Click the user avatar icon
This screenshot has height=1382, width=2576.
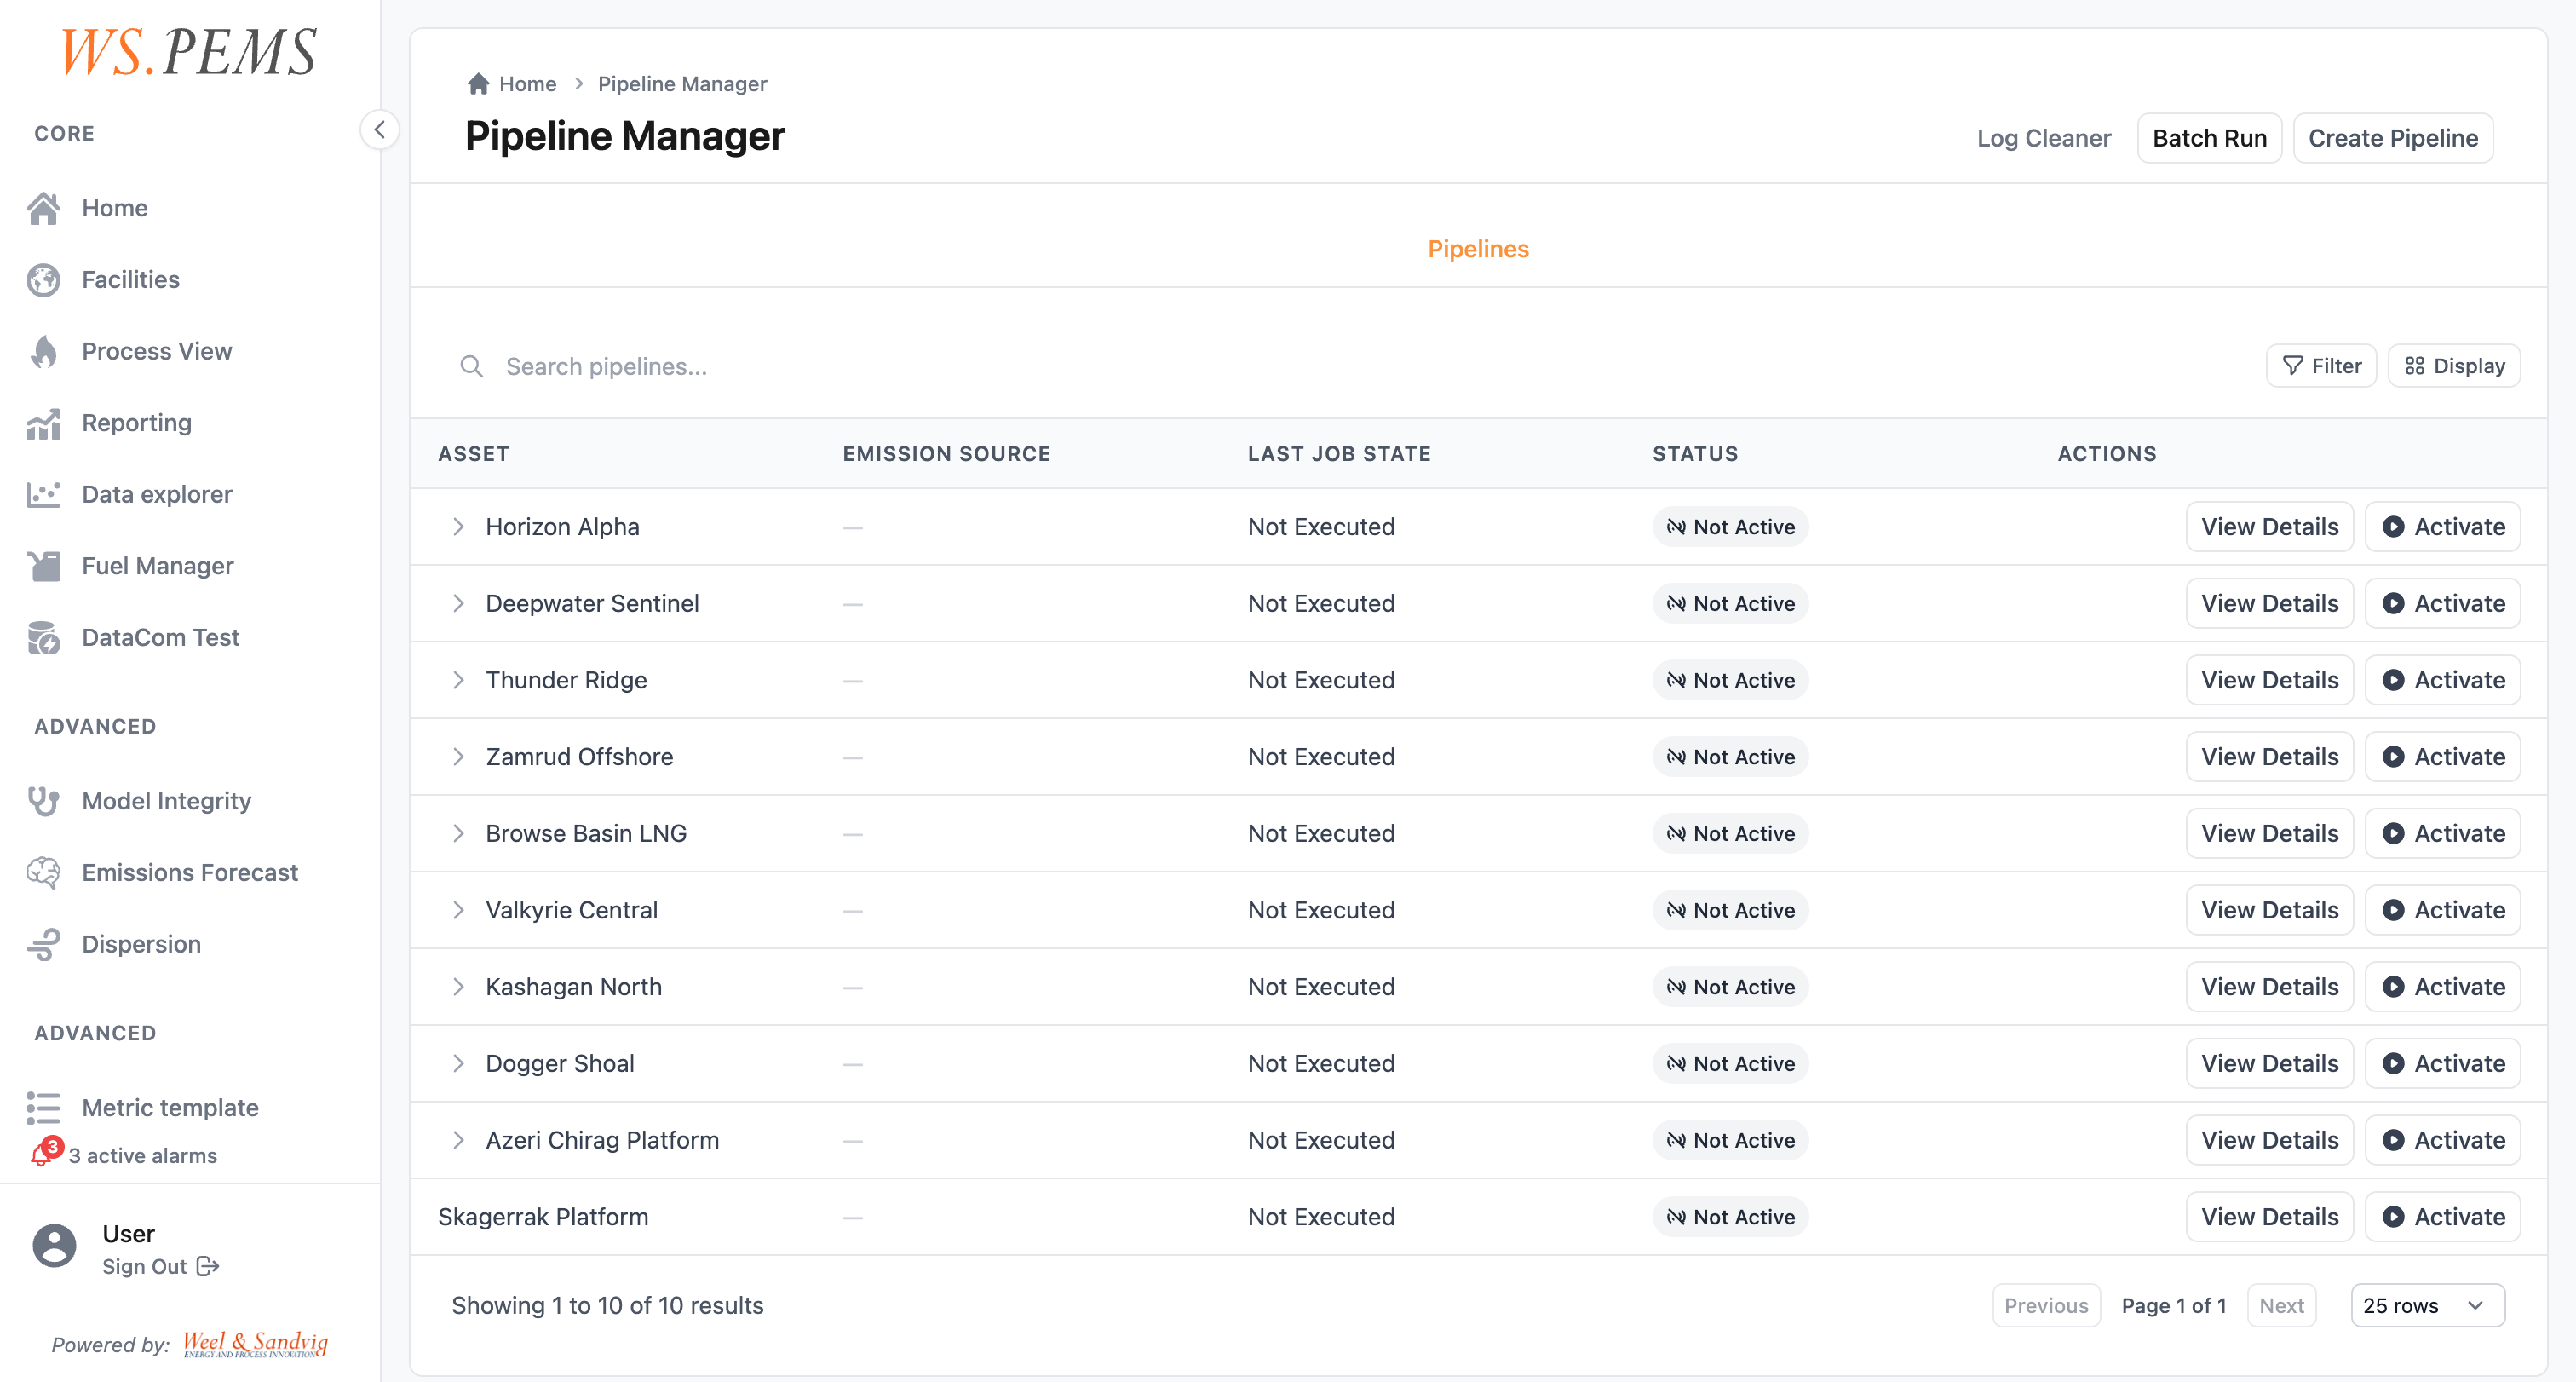pyautogui.click(x=54, y=1246)
